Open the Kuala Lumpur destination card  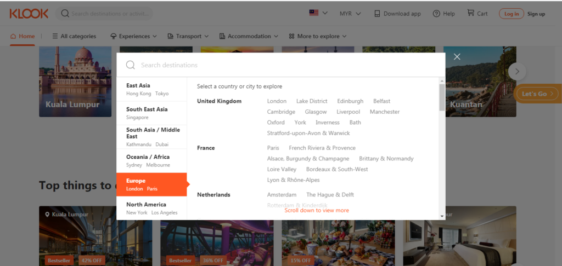click(75, 82)
